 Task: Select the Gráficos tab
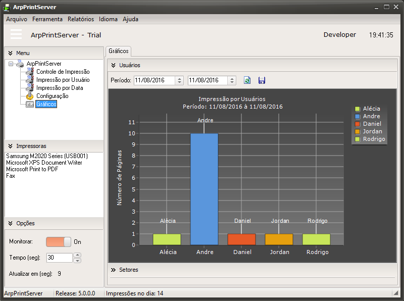(119, 52)
